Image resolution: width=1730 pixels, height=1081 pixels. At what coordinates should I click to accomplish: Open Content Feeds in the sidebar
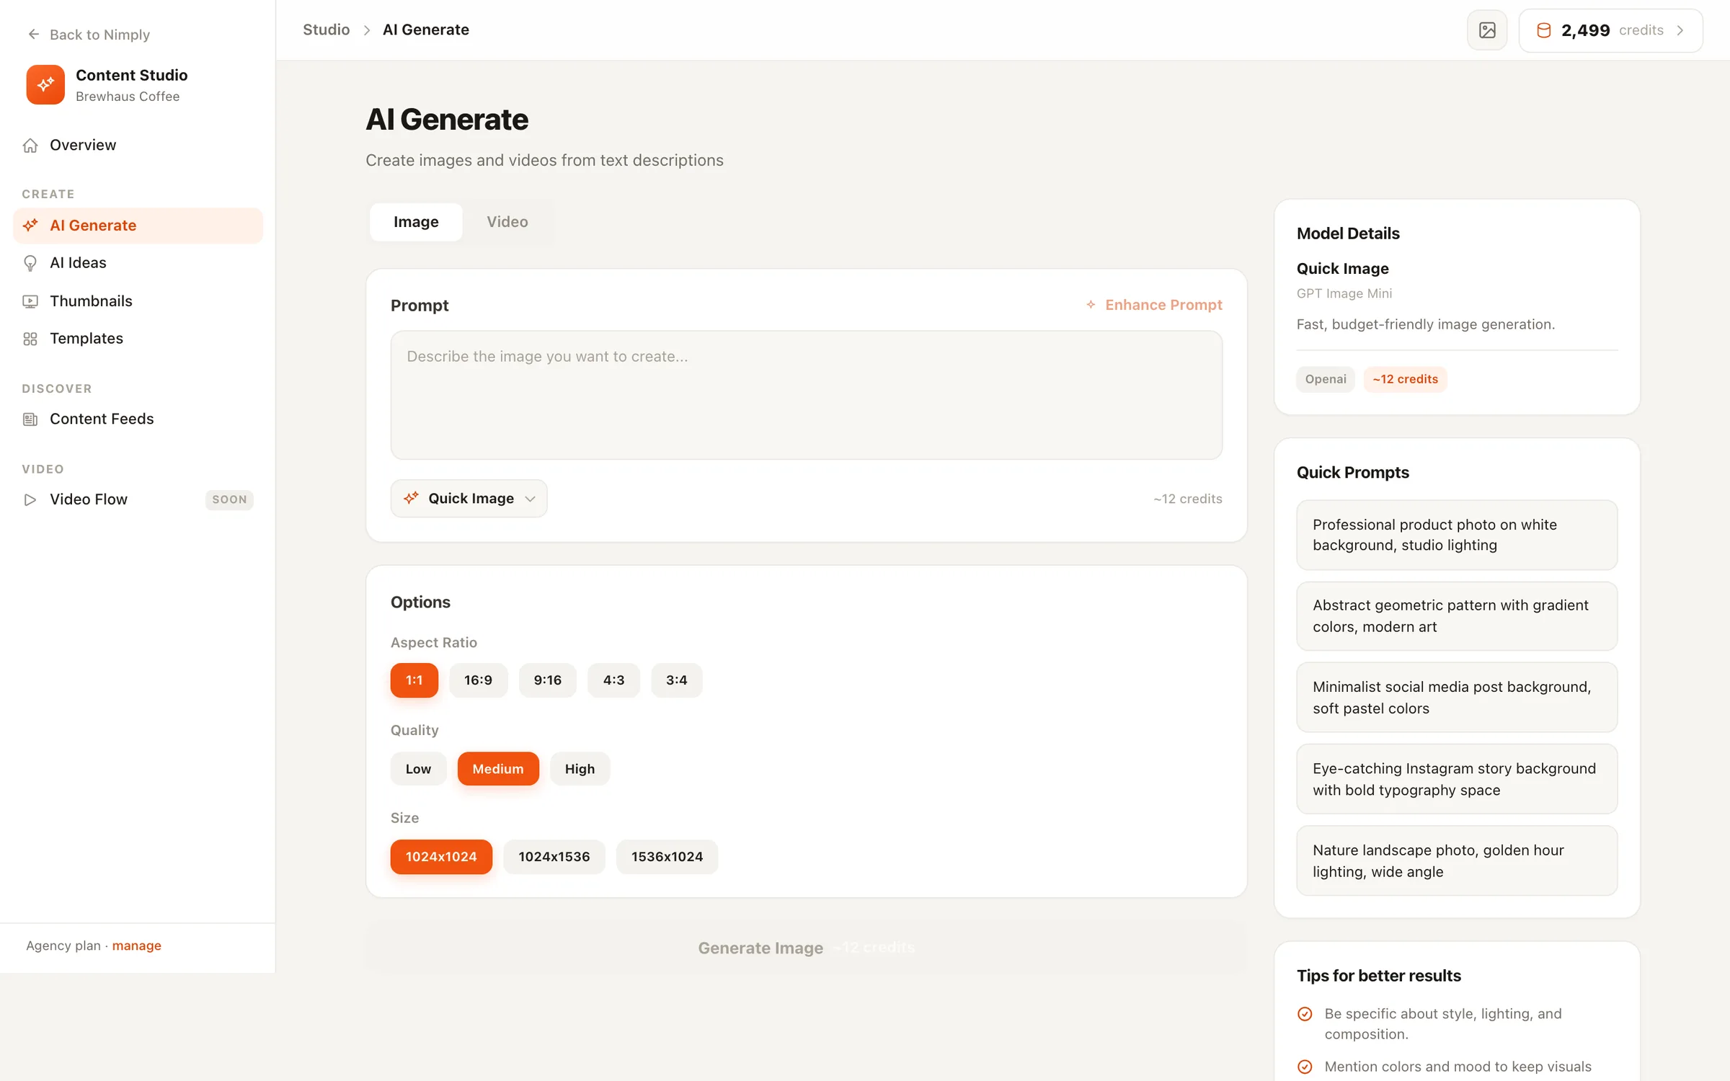coord(138,419)
